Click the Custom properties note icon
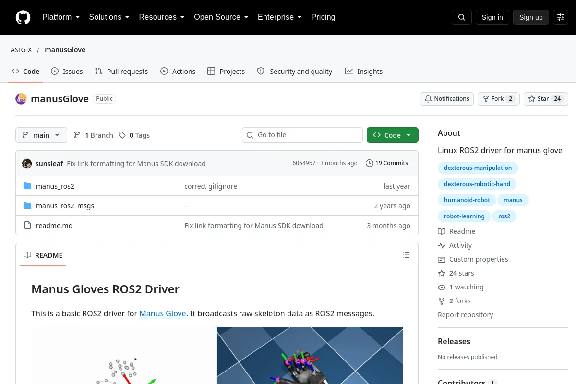This screenshot has height=384, width=576. pyautogui.click(x=442, y=259)
